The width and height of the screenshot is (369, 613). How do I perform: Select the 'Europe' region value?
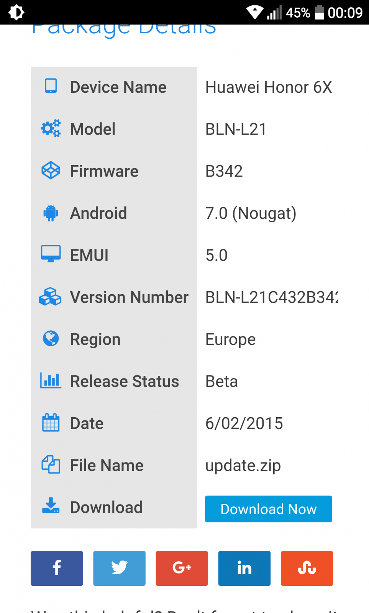pyautogui.click(x=231, y=339)
